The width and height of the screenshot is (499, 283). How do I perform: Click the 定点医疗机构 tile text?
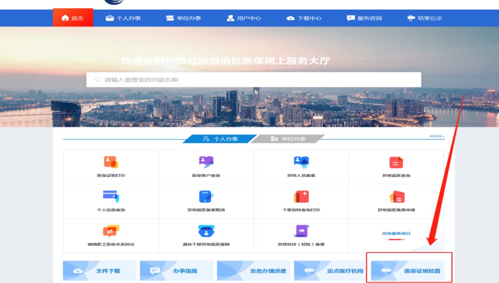pyautogui.click(x=345, y=271)
